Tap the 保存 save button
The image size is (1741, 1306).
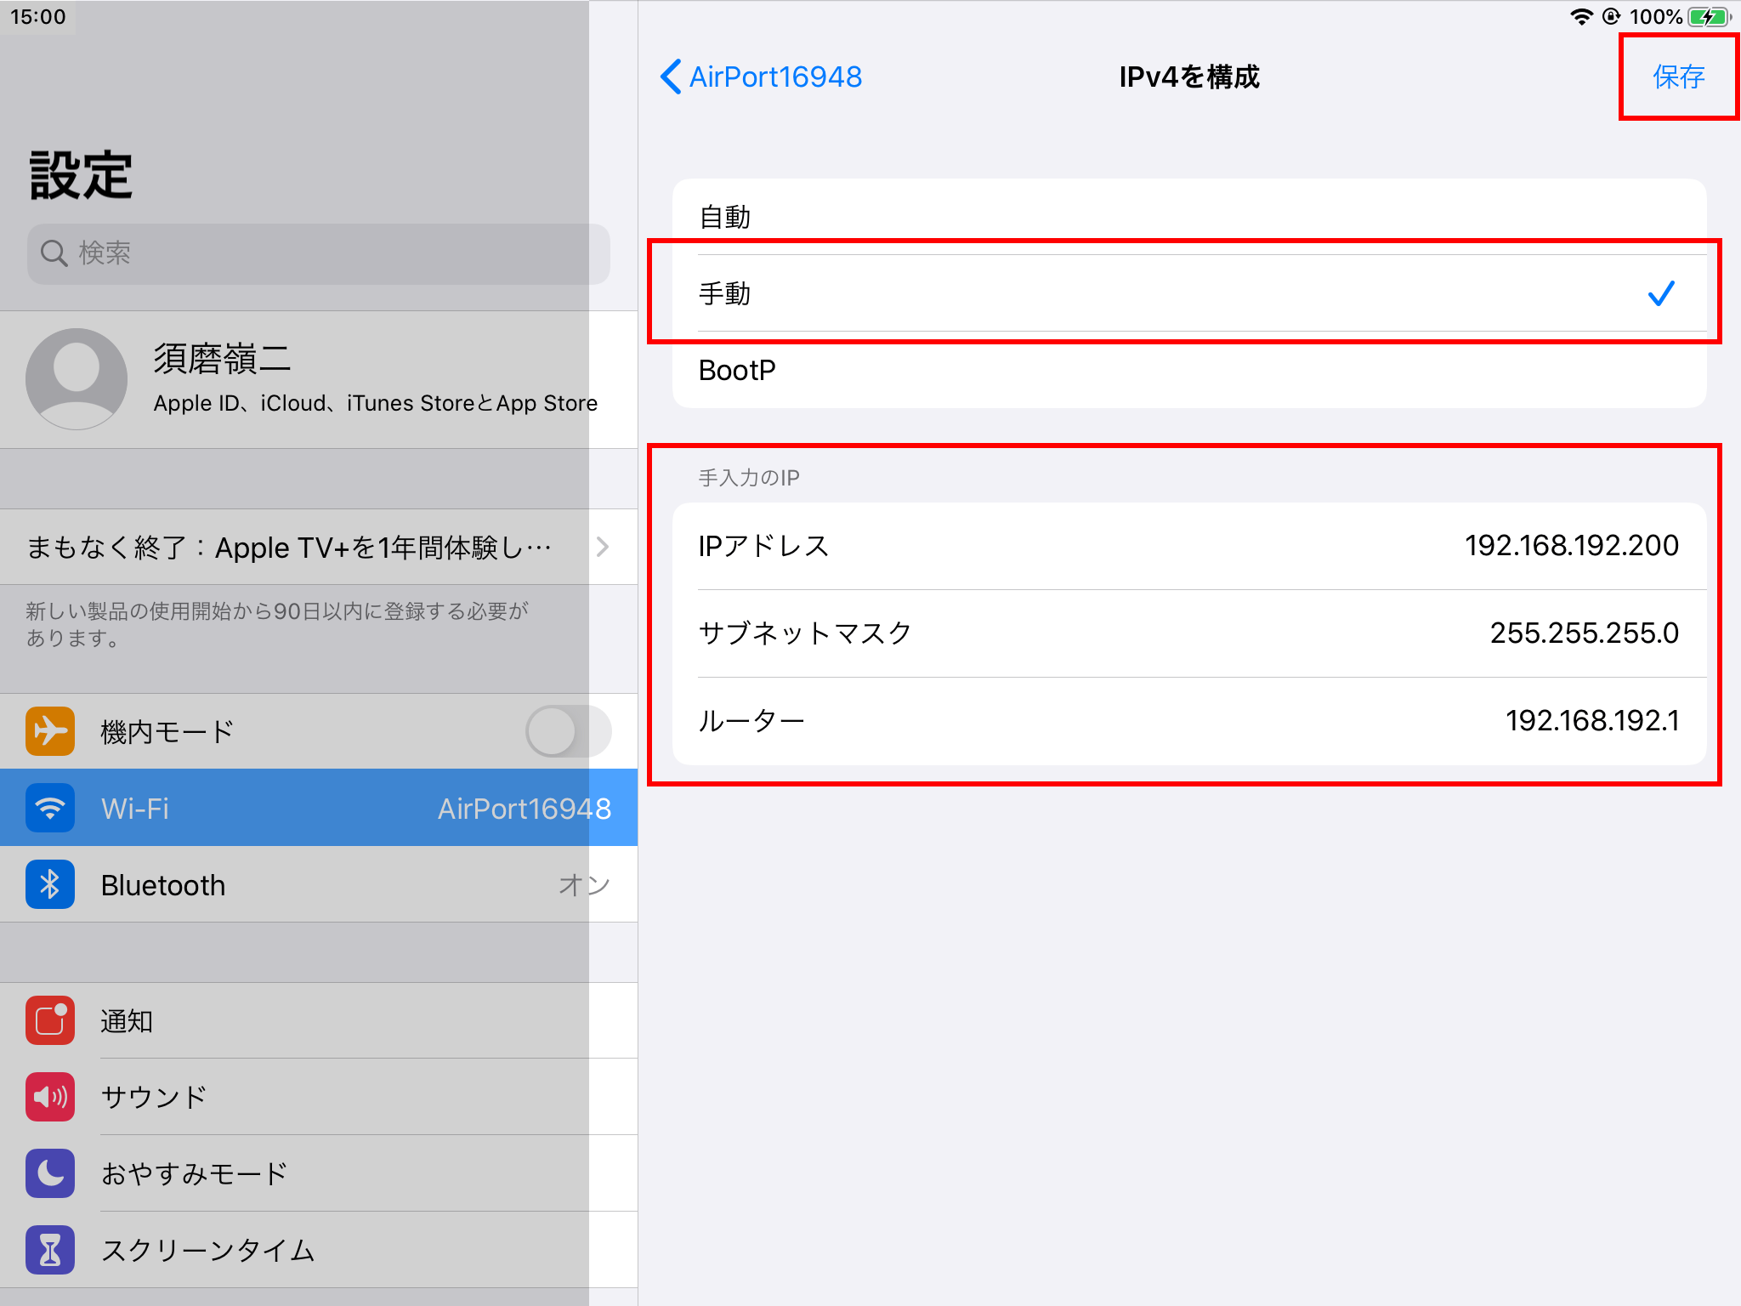click(1678, 77)
